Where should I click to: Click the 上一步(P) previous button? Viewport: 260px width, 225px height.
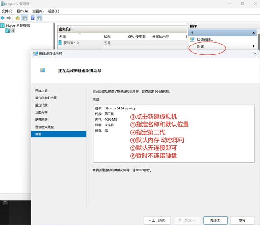pyautogui.click(x=157, y=220)
